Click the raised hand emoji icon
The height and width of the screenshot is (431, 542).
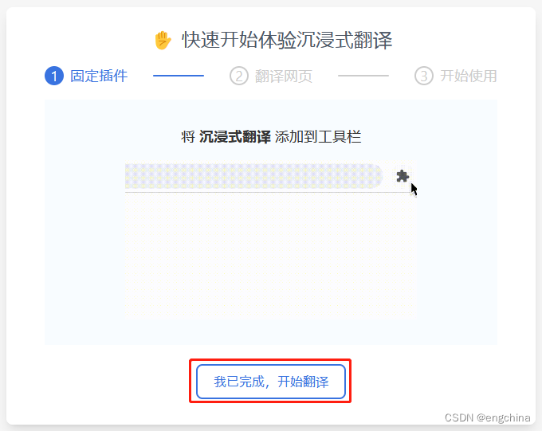click(163, 40)
